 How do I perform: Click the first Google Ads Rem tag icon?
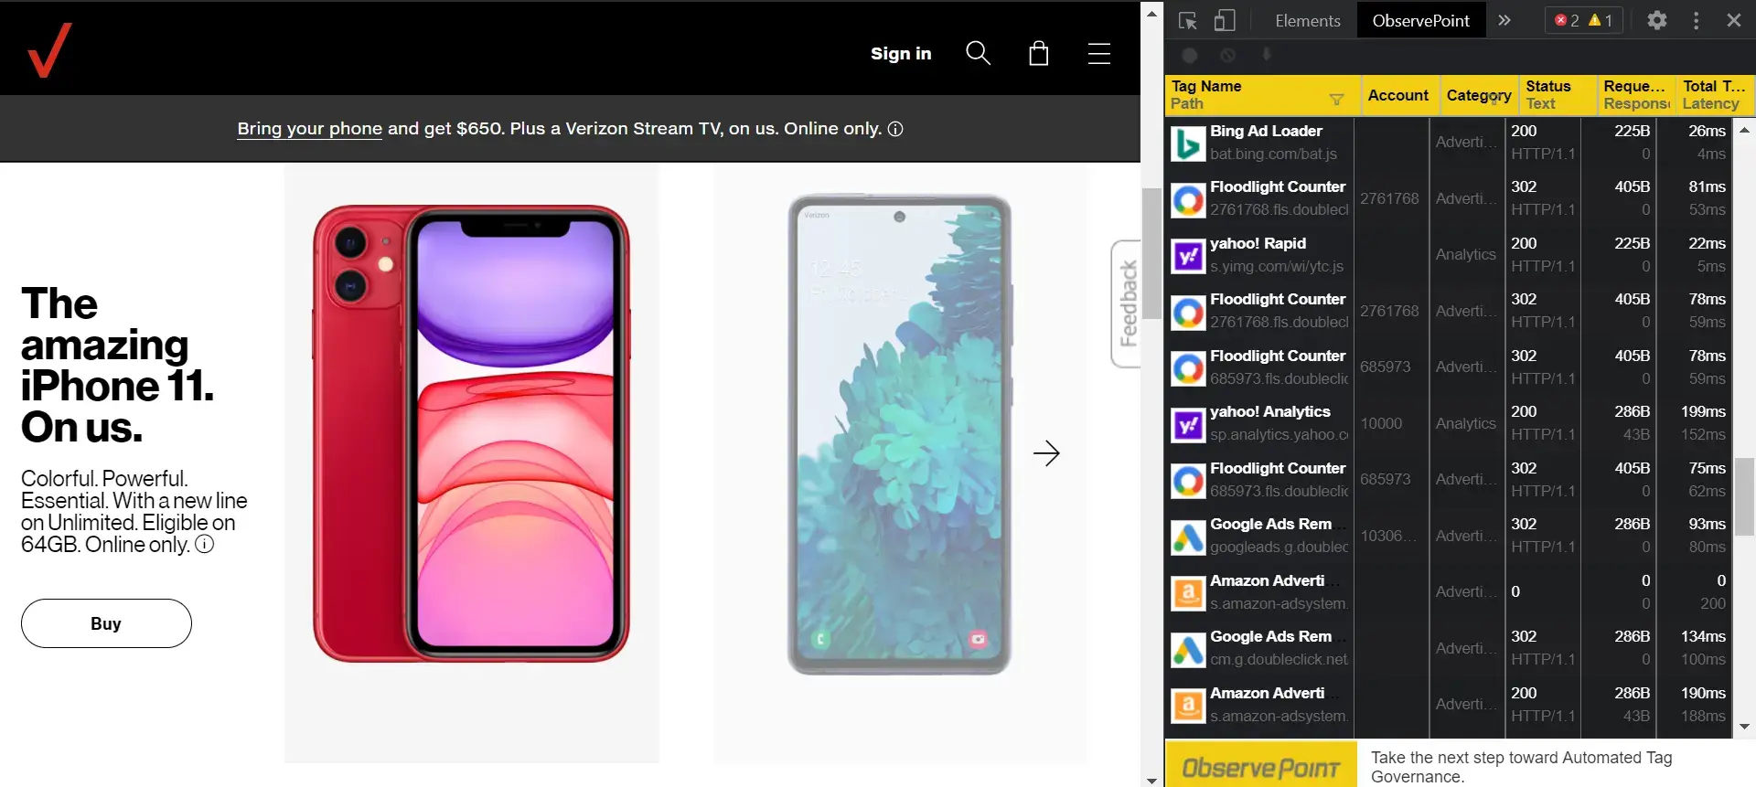point(1188,537)
